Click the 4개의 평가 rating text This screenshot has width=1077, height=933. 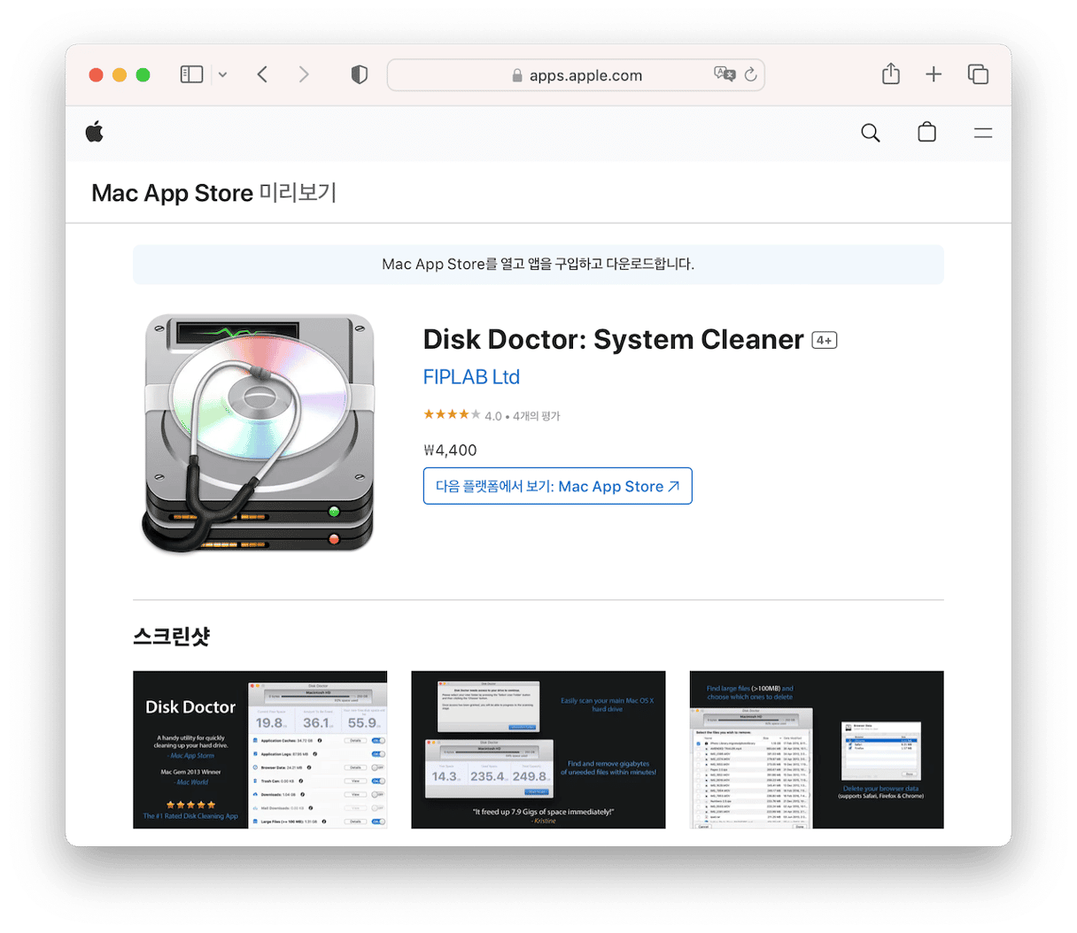click(x=537, y=415)
